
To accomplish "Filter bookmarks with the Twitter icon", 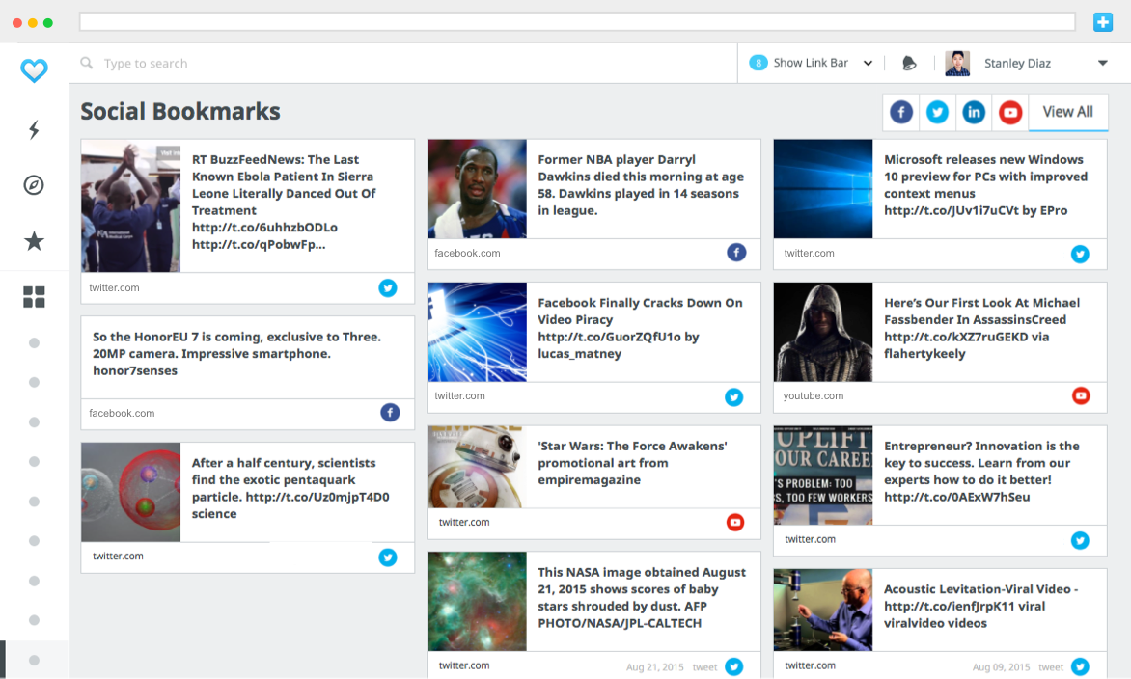I will click(x=937, y=112).
